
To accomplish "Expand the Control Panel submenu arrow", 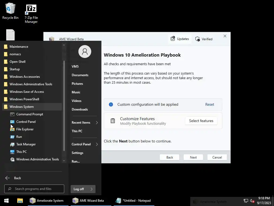I will pyautogui.click(x=97, y=144).
